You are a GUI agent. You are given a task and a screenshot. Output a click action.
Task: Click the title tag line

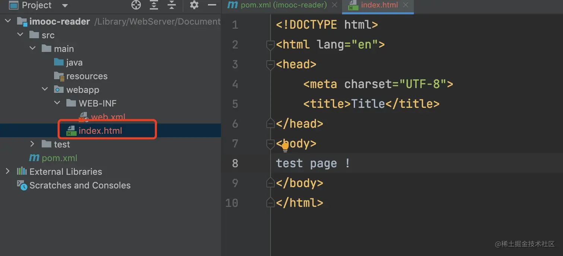pyautogui.click(x=371, y=104)
